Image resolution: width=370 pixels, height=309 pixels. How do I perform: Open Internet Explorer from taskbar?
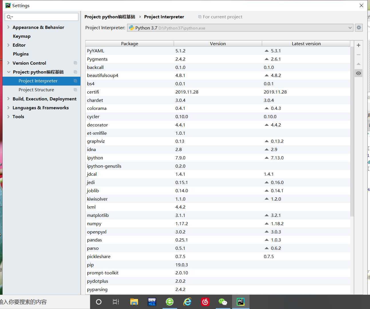187,302
